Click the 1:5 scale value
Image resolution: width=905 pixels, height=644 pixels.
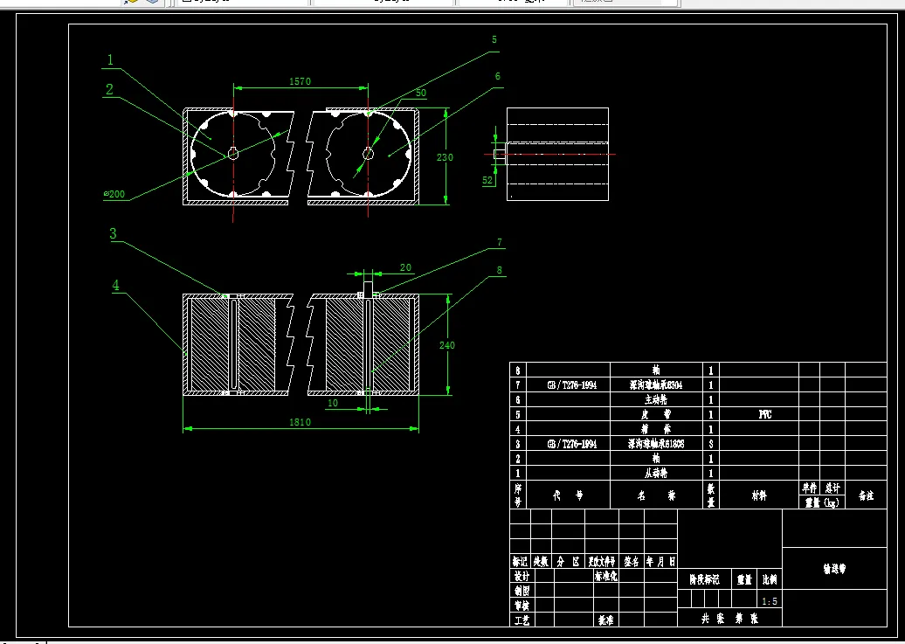pos(770,602)
